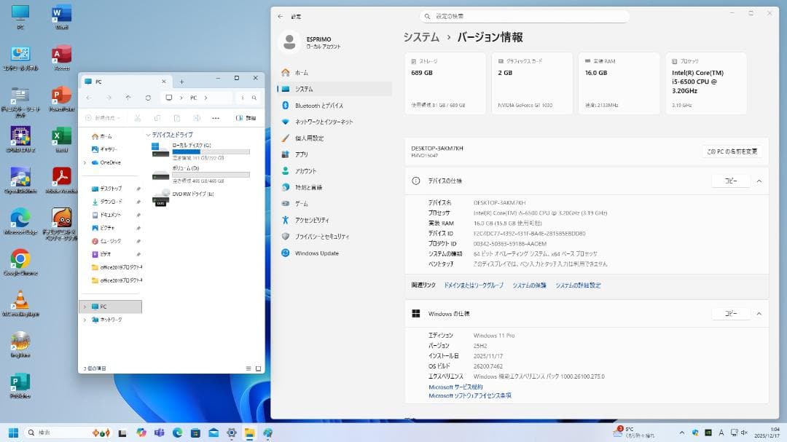Switch to the PC tab in File Explorer
The width and height of the screenshot is (787, 442).
[x=98, y=81]
